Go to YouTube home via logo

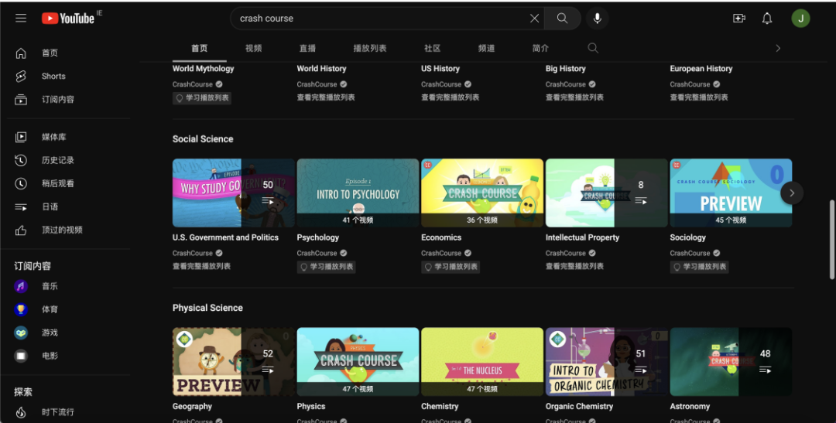point(68,18)
